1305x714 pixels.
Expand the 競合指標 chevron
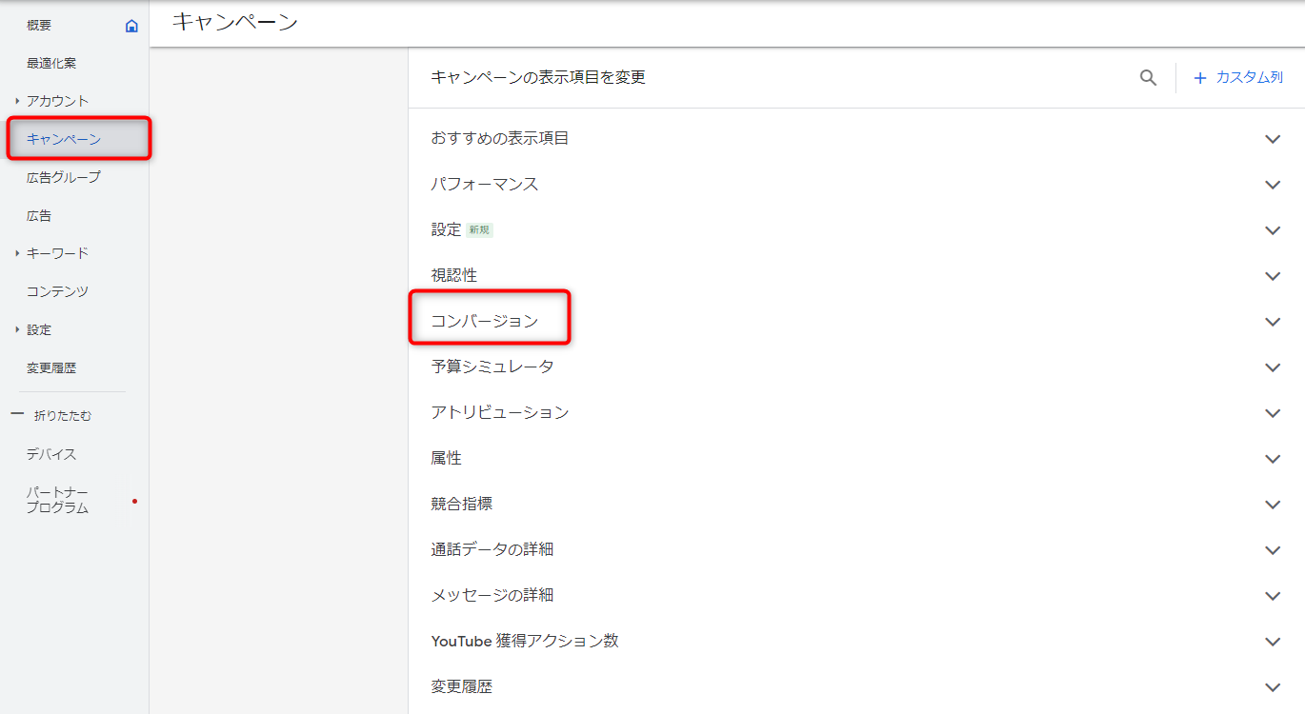1273,505
